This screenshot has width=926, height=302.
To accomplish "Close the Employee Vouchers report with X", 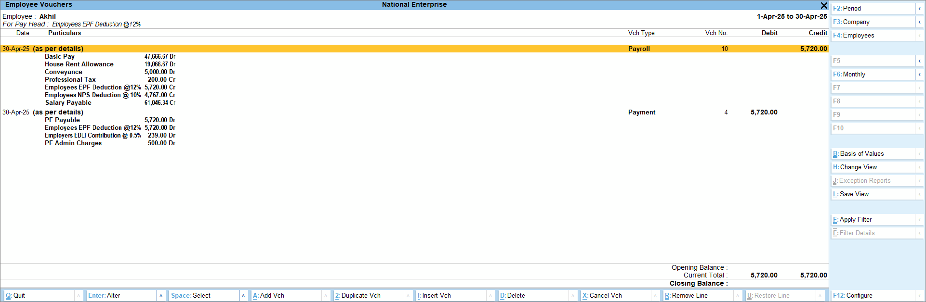I will 824,5.
